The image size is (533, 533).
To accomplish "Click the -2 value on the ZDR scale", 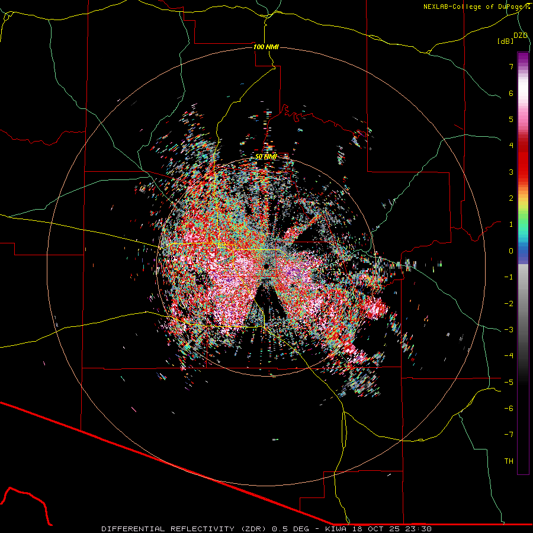I will pyautogui.click(x=509, y=304).
